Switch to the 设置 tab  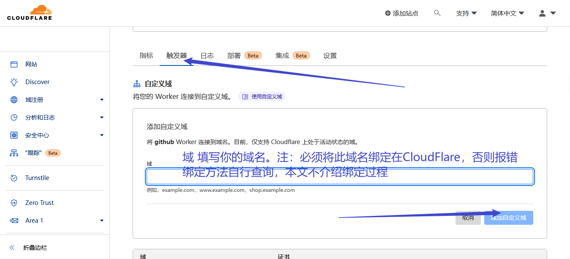tap(330, 55)
